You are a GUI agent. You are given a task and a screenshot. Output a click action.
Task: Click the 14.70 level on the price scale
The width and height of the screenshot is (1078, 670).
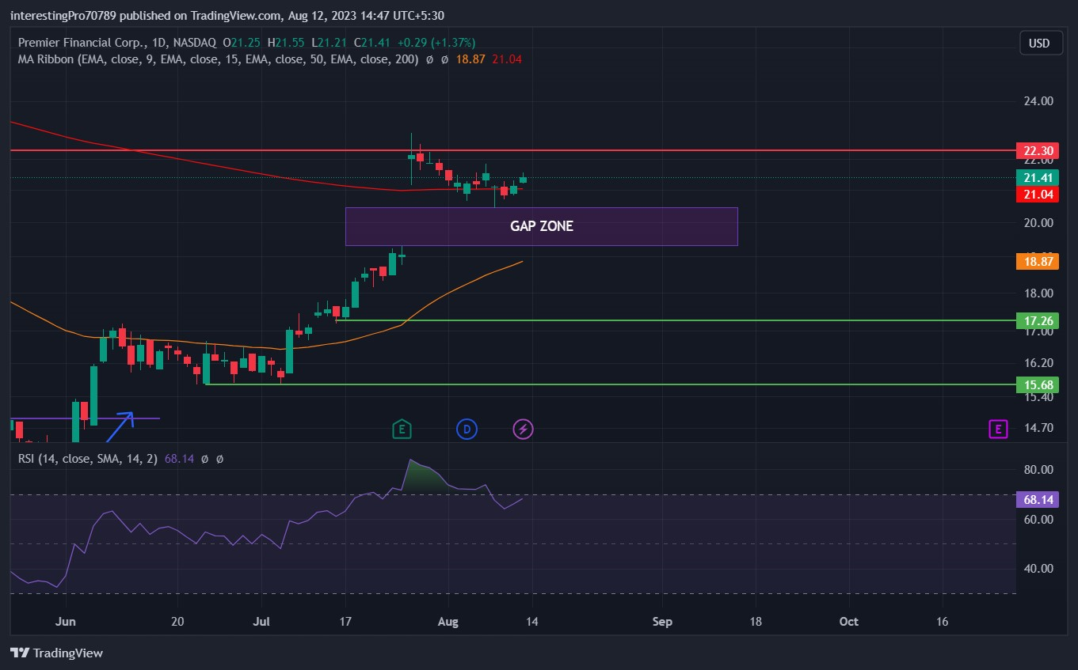coord(1038,428)
